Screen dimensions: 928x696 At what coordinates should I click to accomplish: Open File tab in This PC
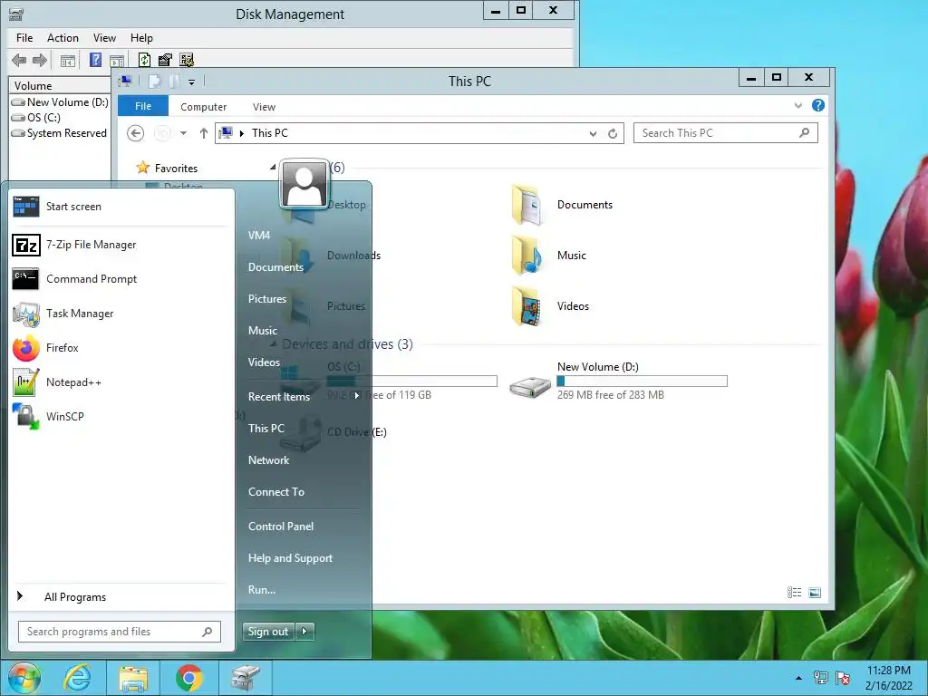(x=143, y=107)
